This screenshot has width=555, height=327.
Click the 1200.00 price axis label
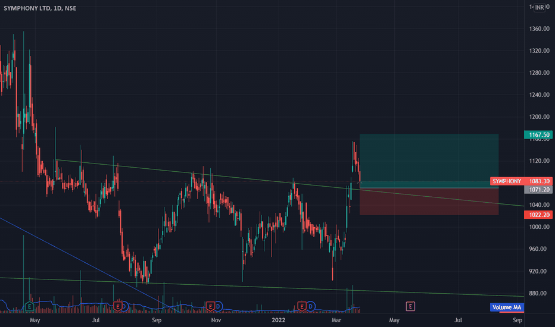click(540, 117)
